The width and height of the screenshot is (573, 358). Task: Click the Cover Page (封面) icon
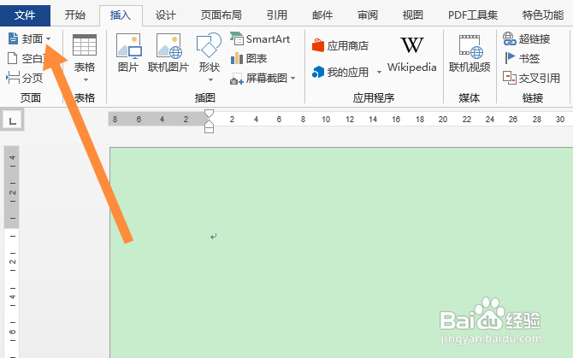[13, 38]
